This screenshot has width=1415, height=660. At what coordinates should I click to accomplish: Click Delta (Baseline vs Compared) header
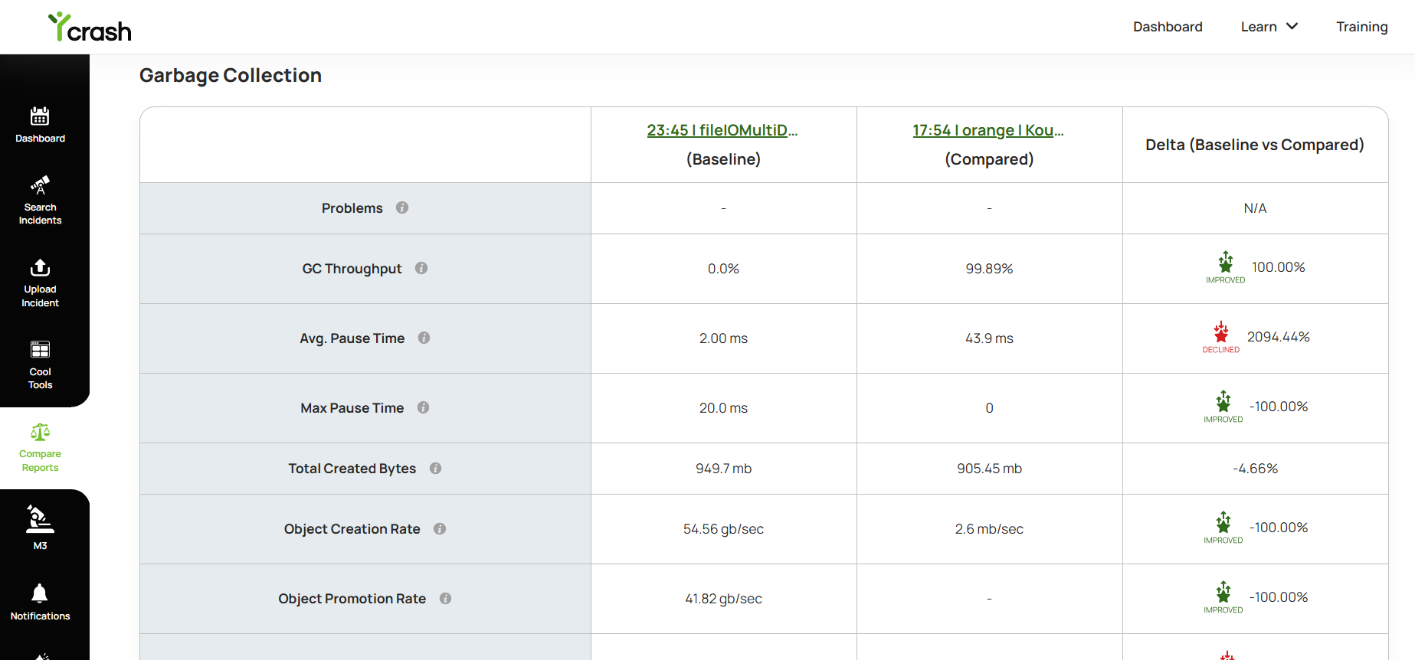[x=1255, y=145]
